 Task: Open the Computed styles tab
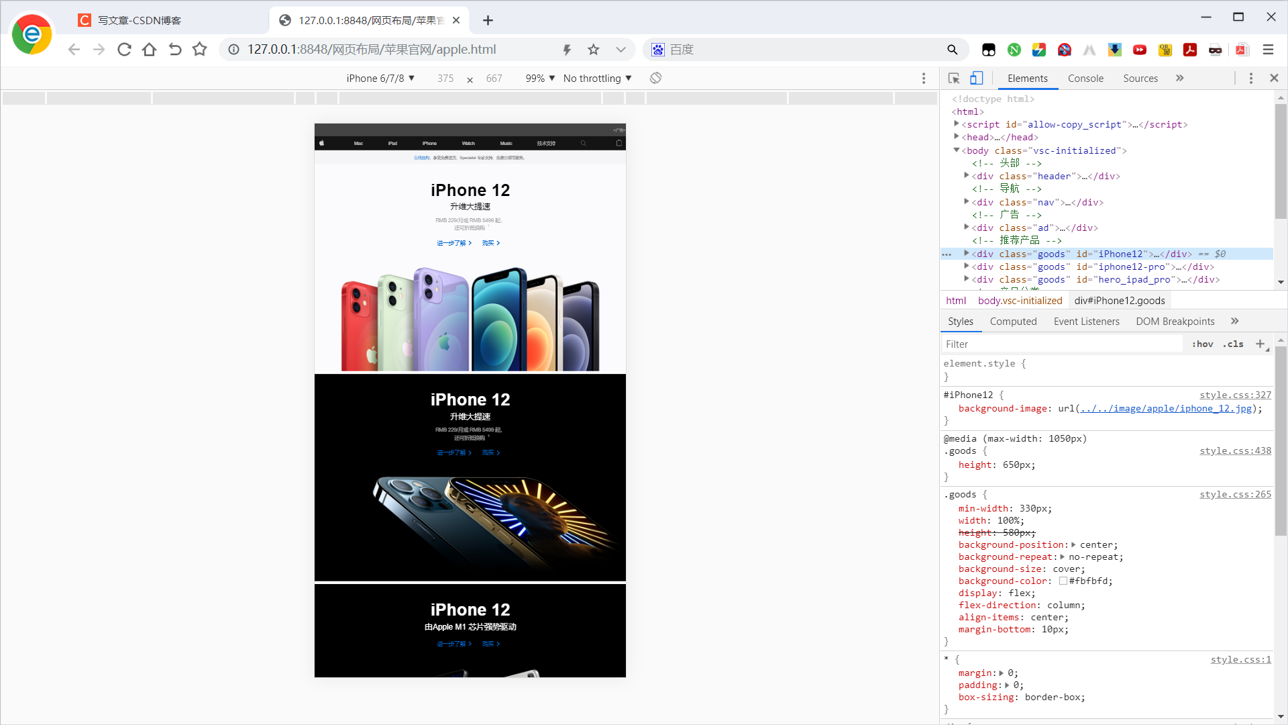1013,322
